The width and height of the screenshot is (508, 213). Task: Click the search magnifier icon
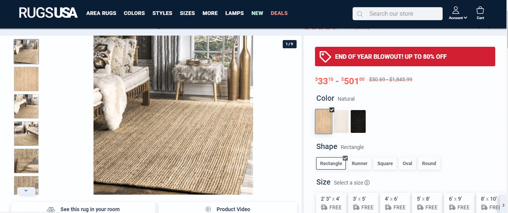360,14
